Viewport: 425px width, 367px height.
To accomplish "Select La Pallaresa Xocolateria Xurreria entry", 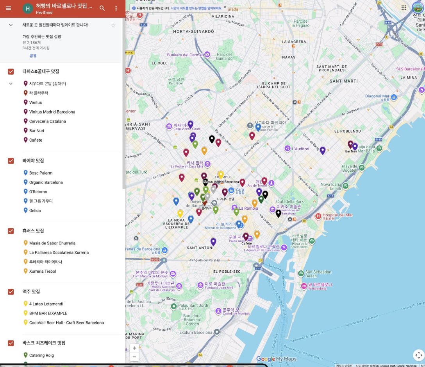I will click(x=59, y=252).
